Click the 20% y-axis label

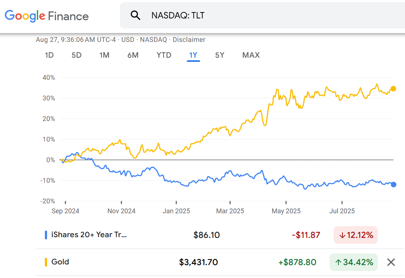point(49,119)
